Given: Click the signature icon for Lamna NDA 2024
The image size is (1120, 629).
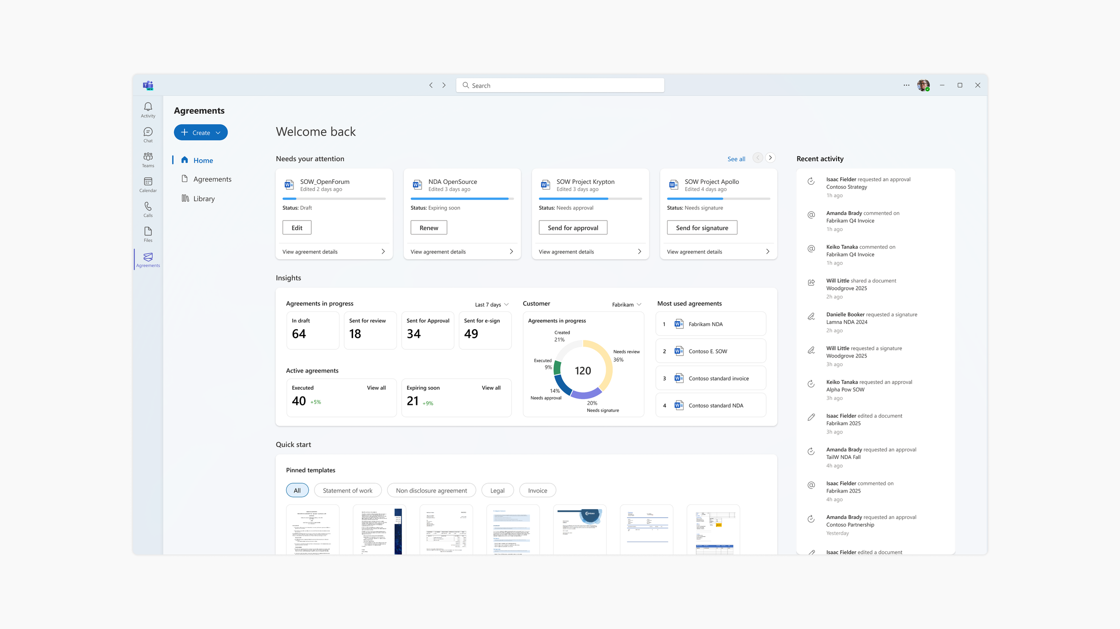Looking at the screenshot, I should [811, 316].
